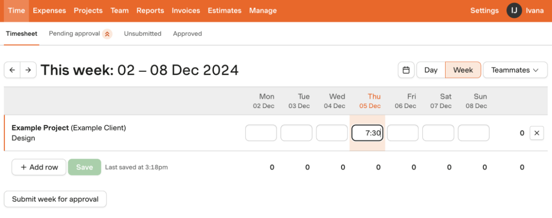Click the Add row button
The width and height of the screenshot is (552, 218).
point(39,167)
